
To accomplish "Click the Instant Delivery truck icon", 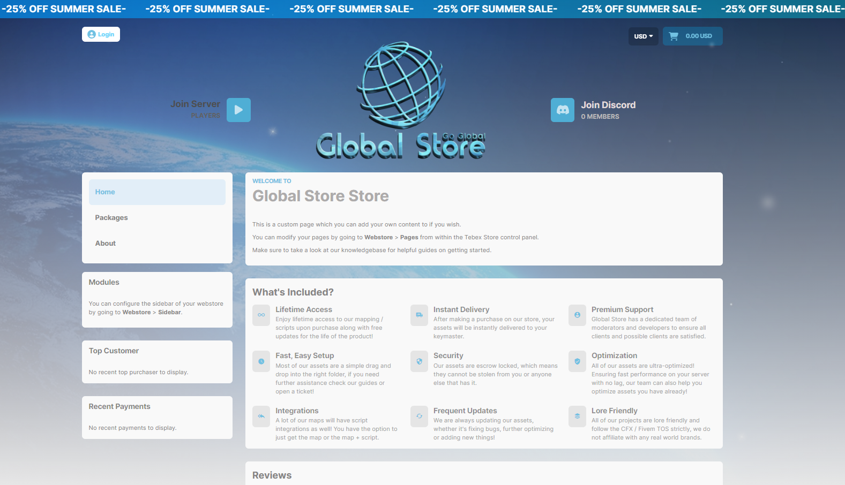I will pyautogui.click(x=419, y=315).
